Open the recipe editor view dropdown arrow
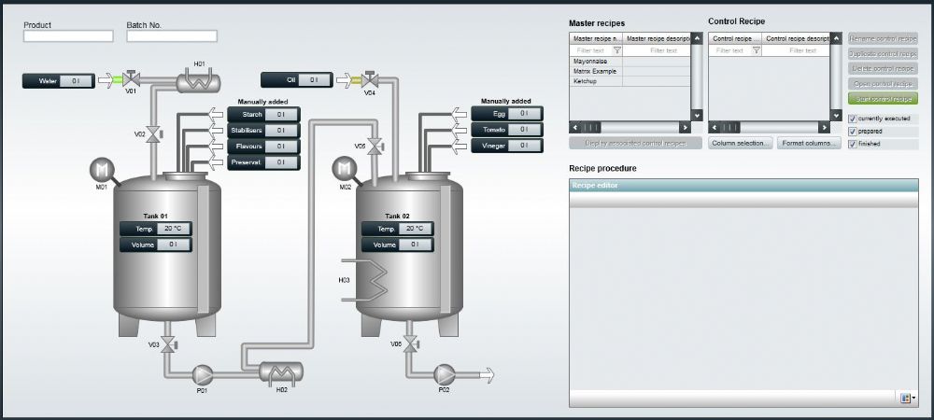This screenshot has height=420, width=934. (913, 399)
